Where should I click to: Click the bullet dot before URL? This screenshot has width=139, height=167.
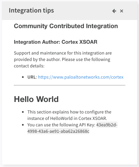23,77
